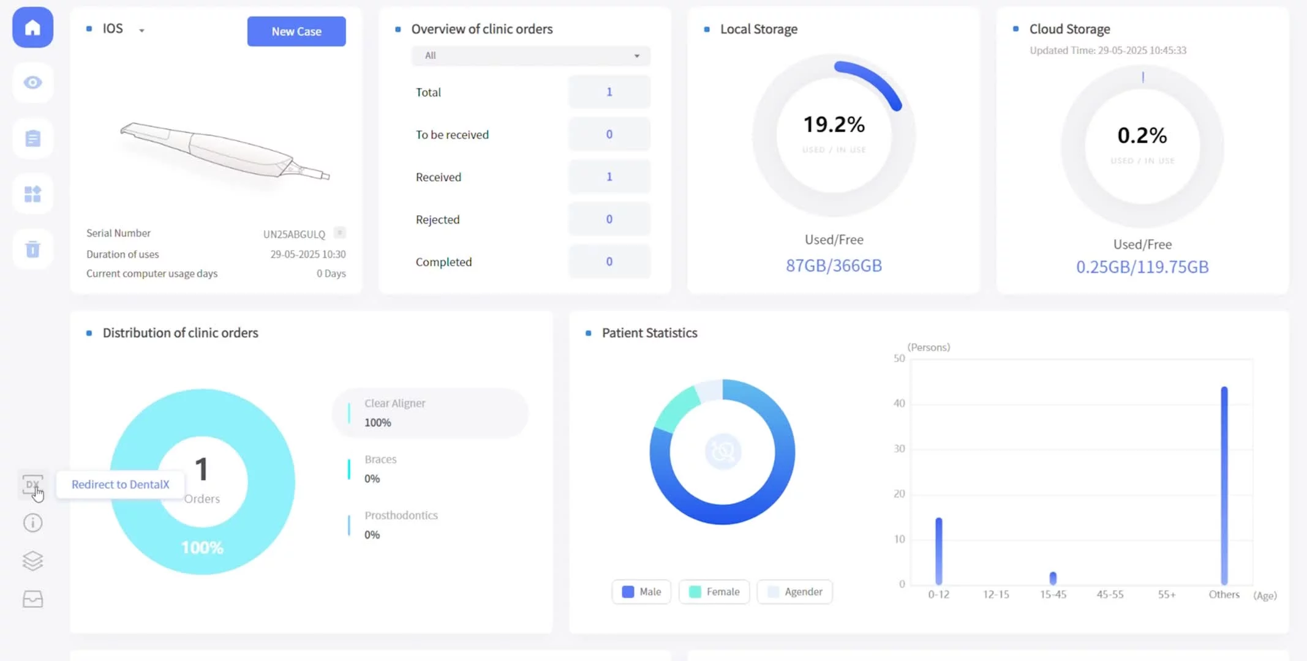
Task: Select the Clear Aligner distribution entry
Action: pos(431,413)
